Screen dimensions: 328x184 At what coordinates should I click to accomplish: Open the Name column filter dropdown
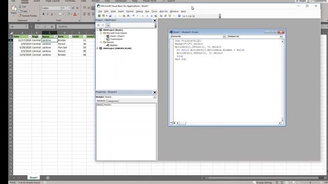tap(56, 36)
